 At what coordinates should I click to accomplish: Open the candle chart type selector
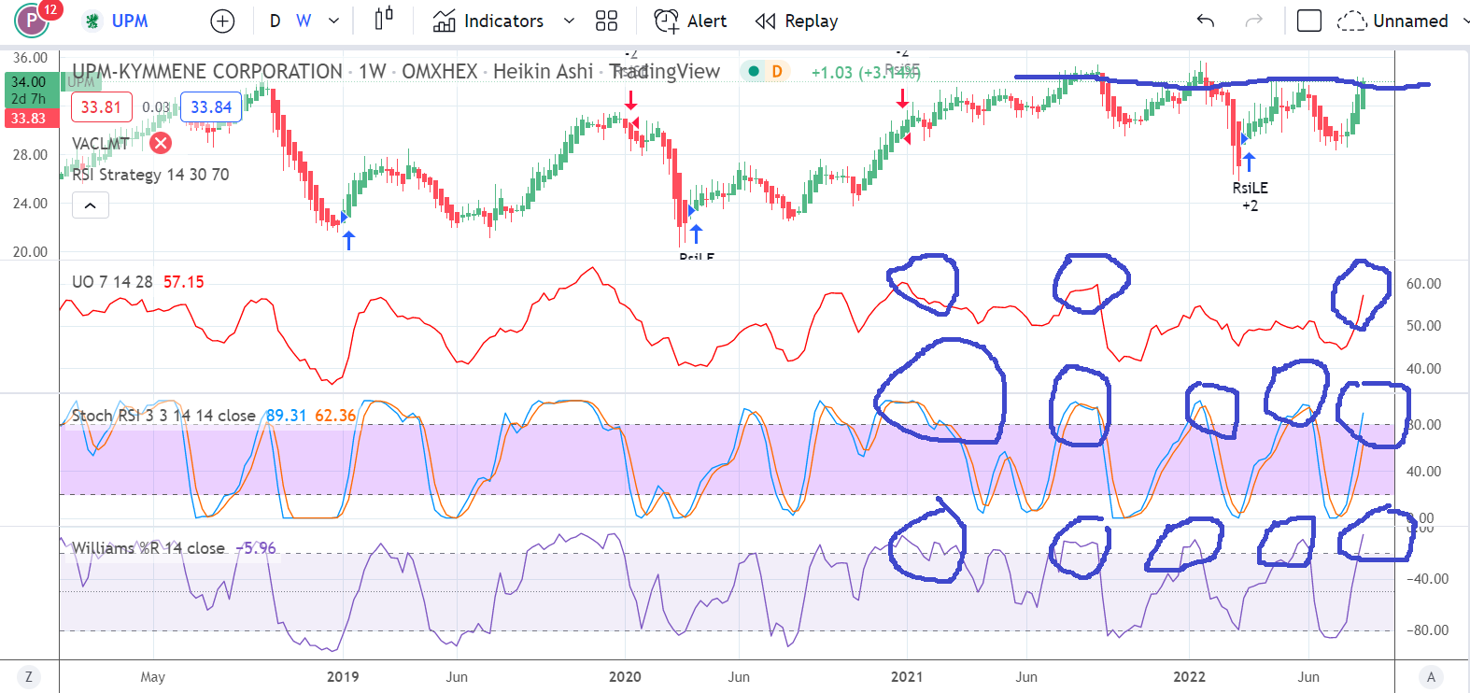point(384,20)
